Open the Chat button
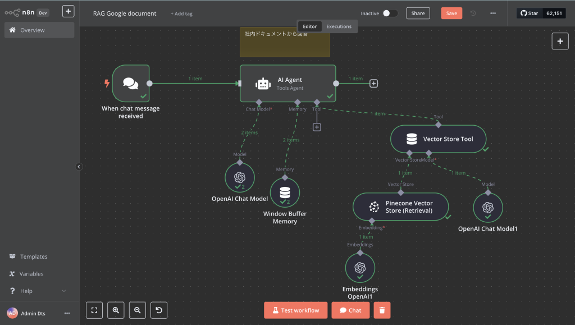 [350, 310]
